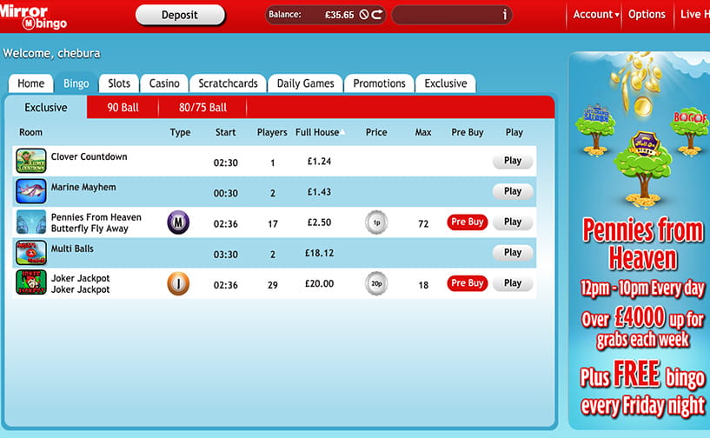Play Pennies From Heaven Butterfly Fly Away
Image resolution: width=710 pixels, height=438 pixels.
pyautogui.click(x=513, y=222)
